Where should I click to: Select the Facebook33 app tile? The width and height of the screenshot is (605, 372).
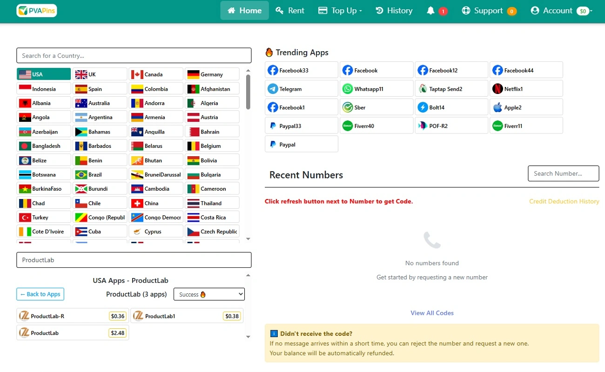tap(302, 70)
